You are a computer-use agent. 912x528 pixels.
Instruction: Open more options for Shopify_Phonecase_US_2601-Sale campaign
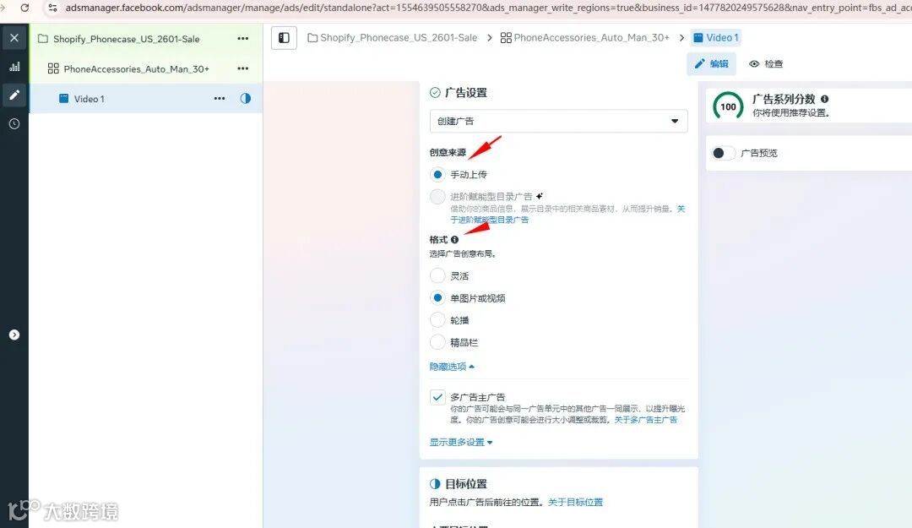point(243,38)
